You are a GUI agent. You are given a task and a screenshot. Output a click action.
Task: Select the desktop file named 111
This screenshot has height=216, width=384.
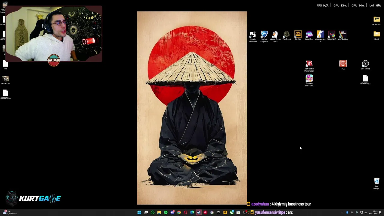click(5, 65)
